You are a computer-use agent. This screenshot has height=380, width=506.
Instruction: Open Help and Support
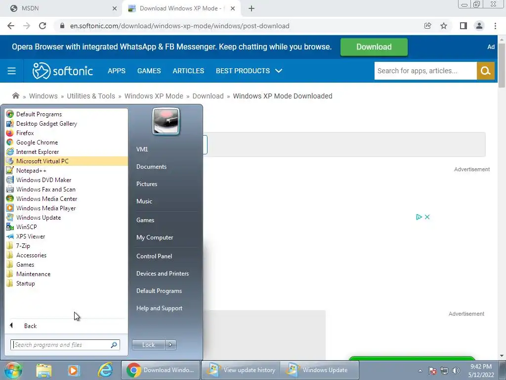coord(159,308)
